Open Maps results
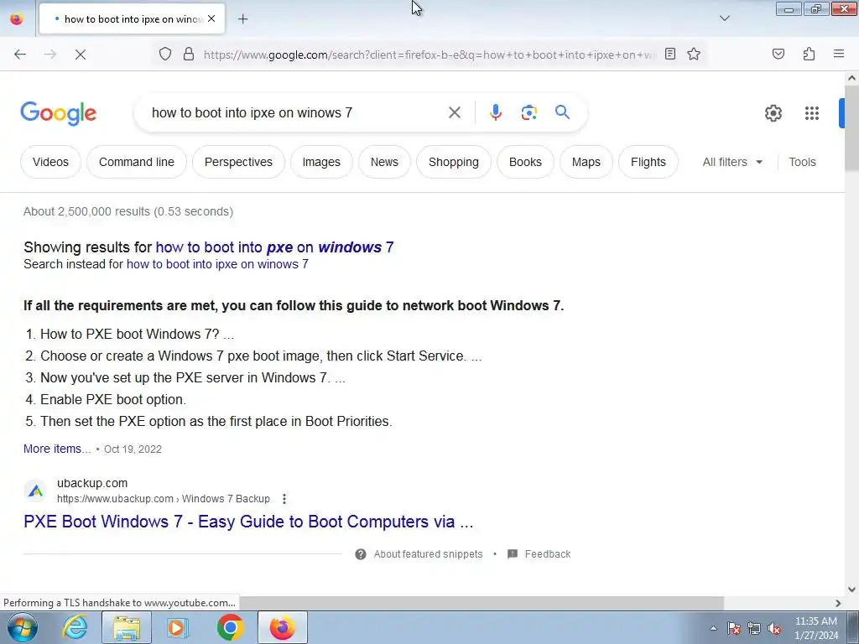Image resolution: width=859 pixels, height=644 pixels. tap(586, 162)
